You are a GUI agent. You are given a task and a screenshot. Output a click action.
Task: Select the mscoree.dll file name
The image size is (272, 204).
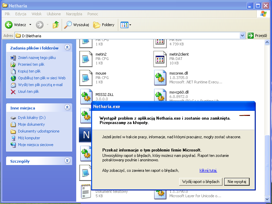pyautogui.click(x=179, y=73)
